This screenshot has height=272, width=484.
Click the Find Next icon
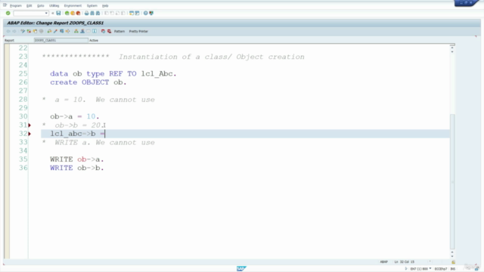[x=98, y=14]
